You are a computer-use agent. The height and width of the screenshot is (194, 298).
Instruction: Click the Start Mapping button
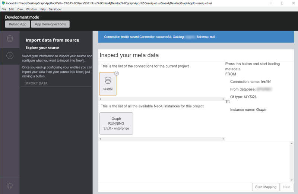click(x=266, y=187)
